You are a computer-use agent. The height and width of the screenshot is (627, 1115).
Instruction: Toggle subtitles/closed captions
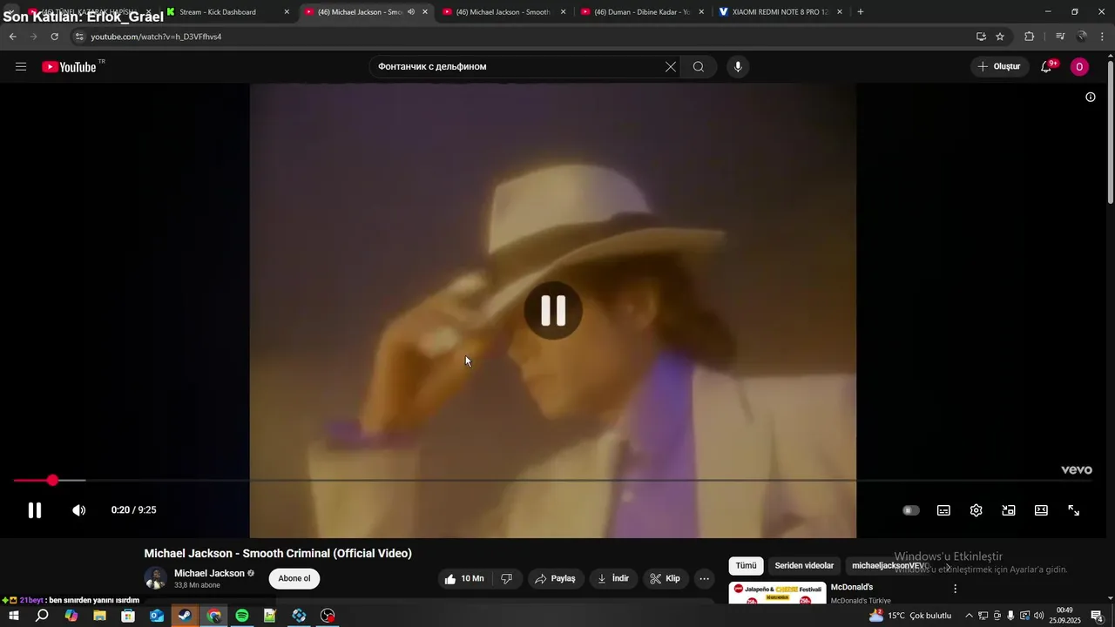tap(943, 510)
